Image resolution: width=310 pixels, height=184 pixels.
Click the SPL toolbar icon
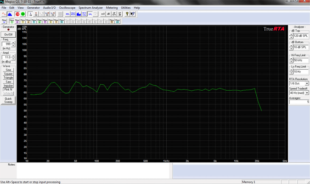90,14
